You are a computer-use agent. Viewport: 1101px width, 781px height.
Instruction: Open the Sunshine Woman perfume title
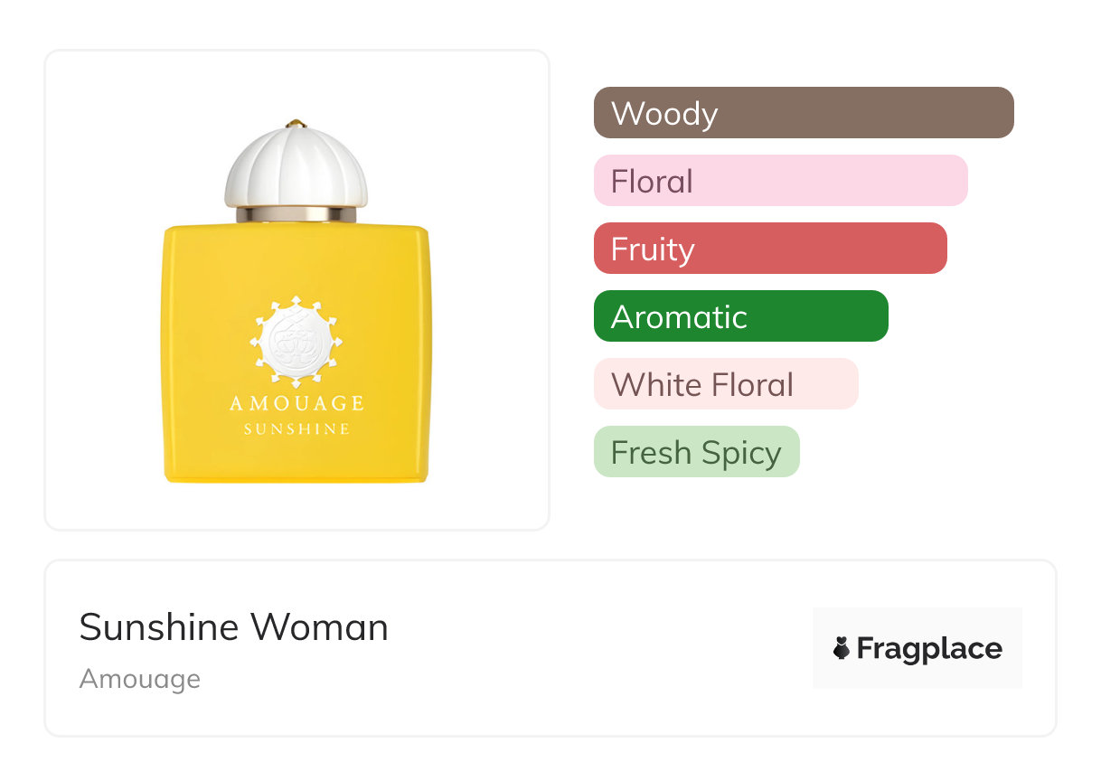(x=233, y=627)
